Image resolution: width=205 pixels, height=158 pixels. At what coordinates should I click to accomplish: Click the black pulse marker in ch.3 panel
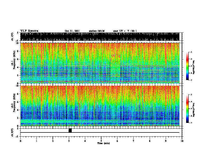point(70,130)
